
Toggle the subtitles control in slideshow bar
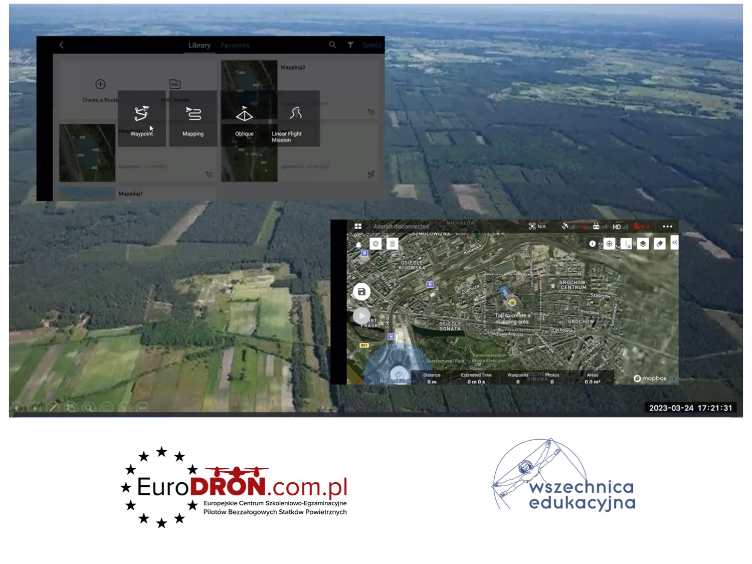click(107, 408)
